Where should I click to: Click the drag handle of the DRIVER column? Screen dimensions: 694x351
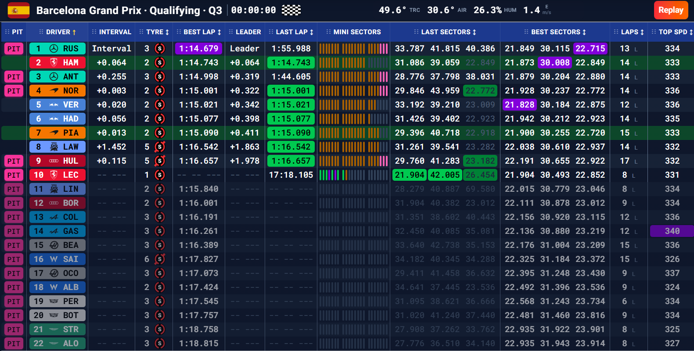coord(41,32)
